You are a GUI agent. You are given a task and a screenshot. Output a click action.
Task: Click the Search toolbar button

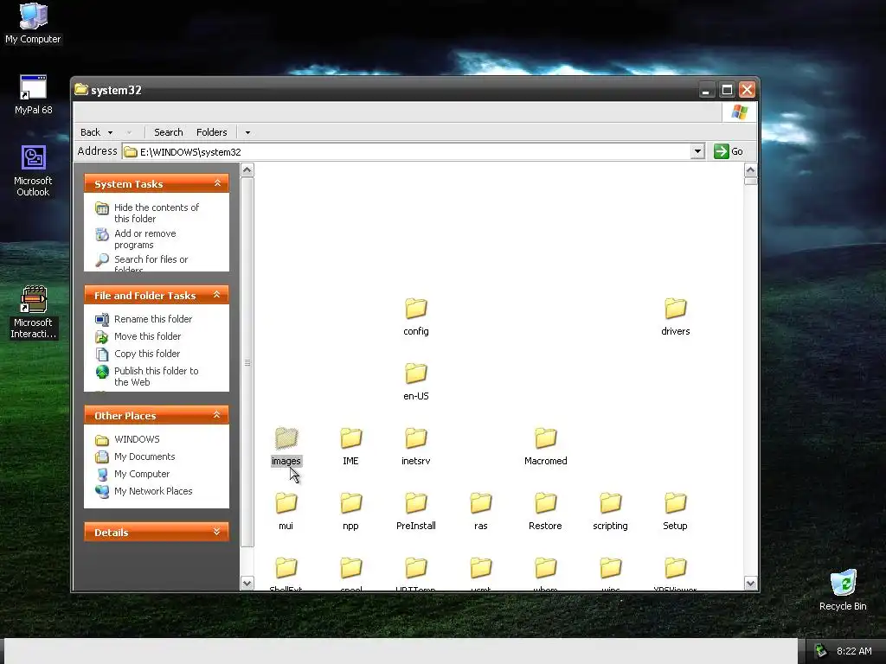169,132
